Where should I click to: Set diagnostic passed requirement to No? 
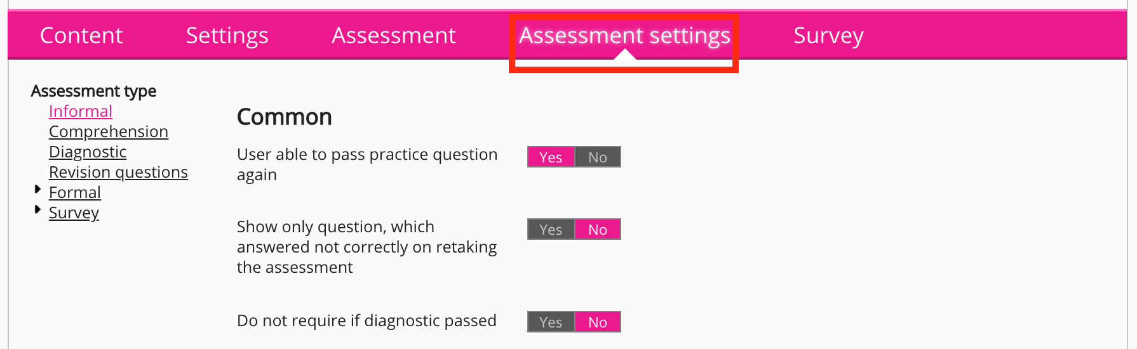[x=598, y=322]
